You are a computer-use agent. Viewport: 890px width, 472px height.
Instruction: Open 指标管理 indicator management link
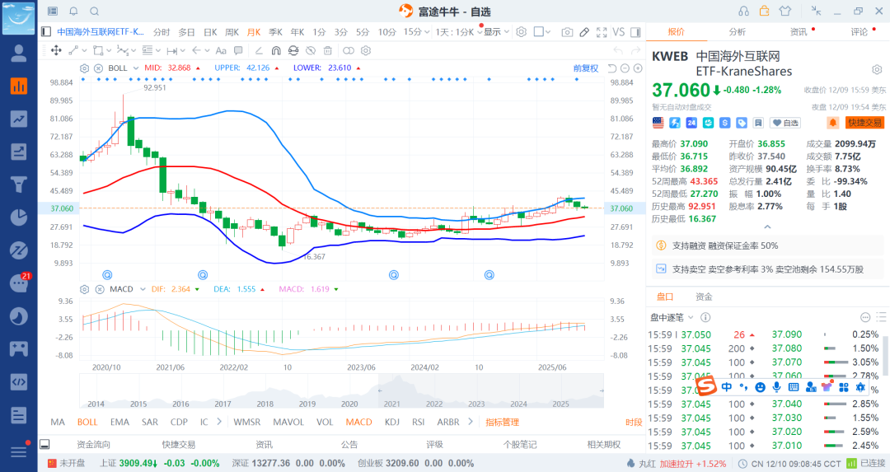502,422
